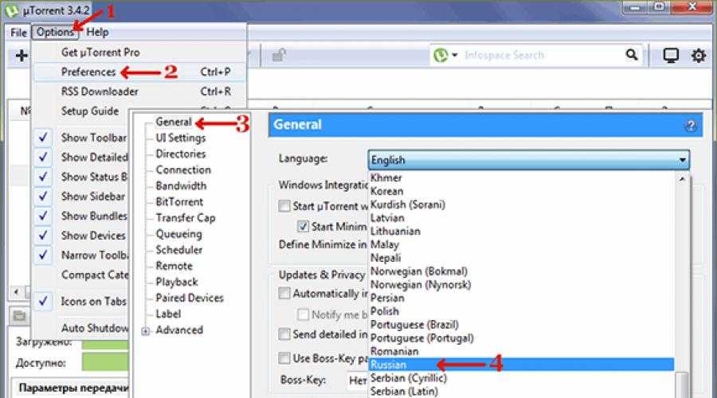Viewport: 717px width, 398px height.
Task: Open the settings gear icon
Action: point(698,56)
